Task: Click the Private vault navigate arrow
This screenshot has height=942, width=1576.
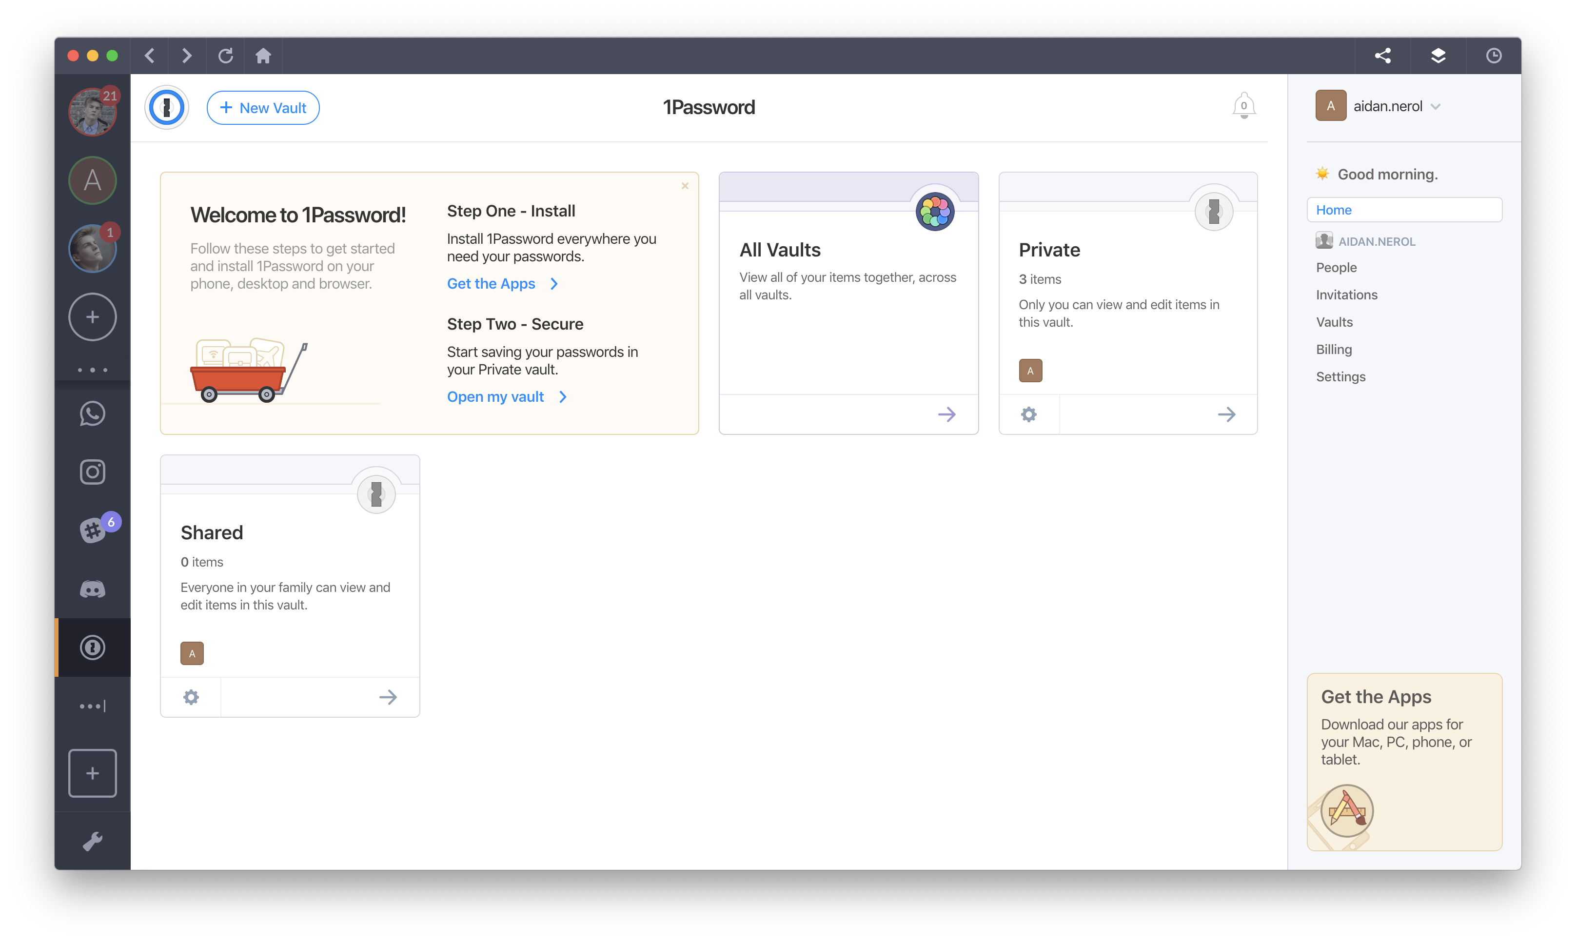Action: tap(1226, 414)
